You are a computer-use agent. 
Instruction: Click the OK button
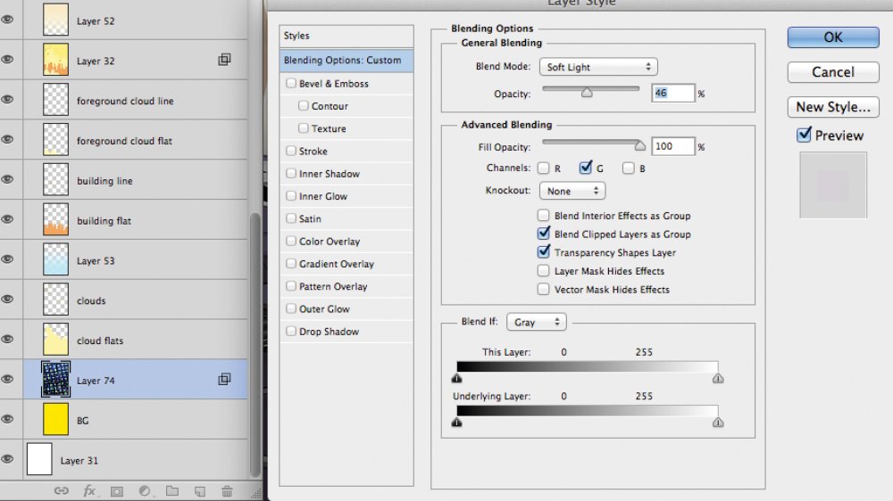point(833,37)
